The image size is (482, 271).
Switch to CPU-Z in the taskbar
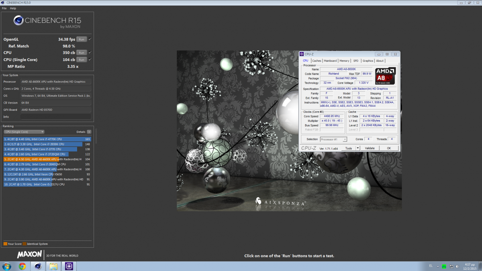pyautogui.click(x=69, y=266)
